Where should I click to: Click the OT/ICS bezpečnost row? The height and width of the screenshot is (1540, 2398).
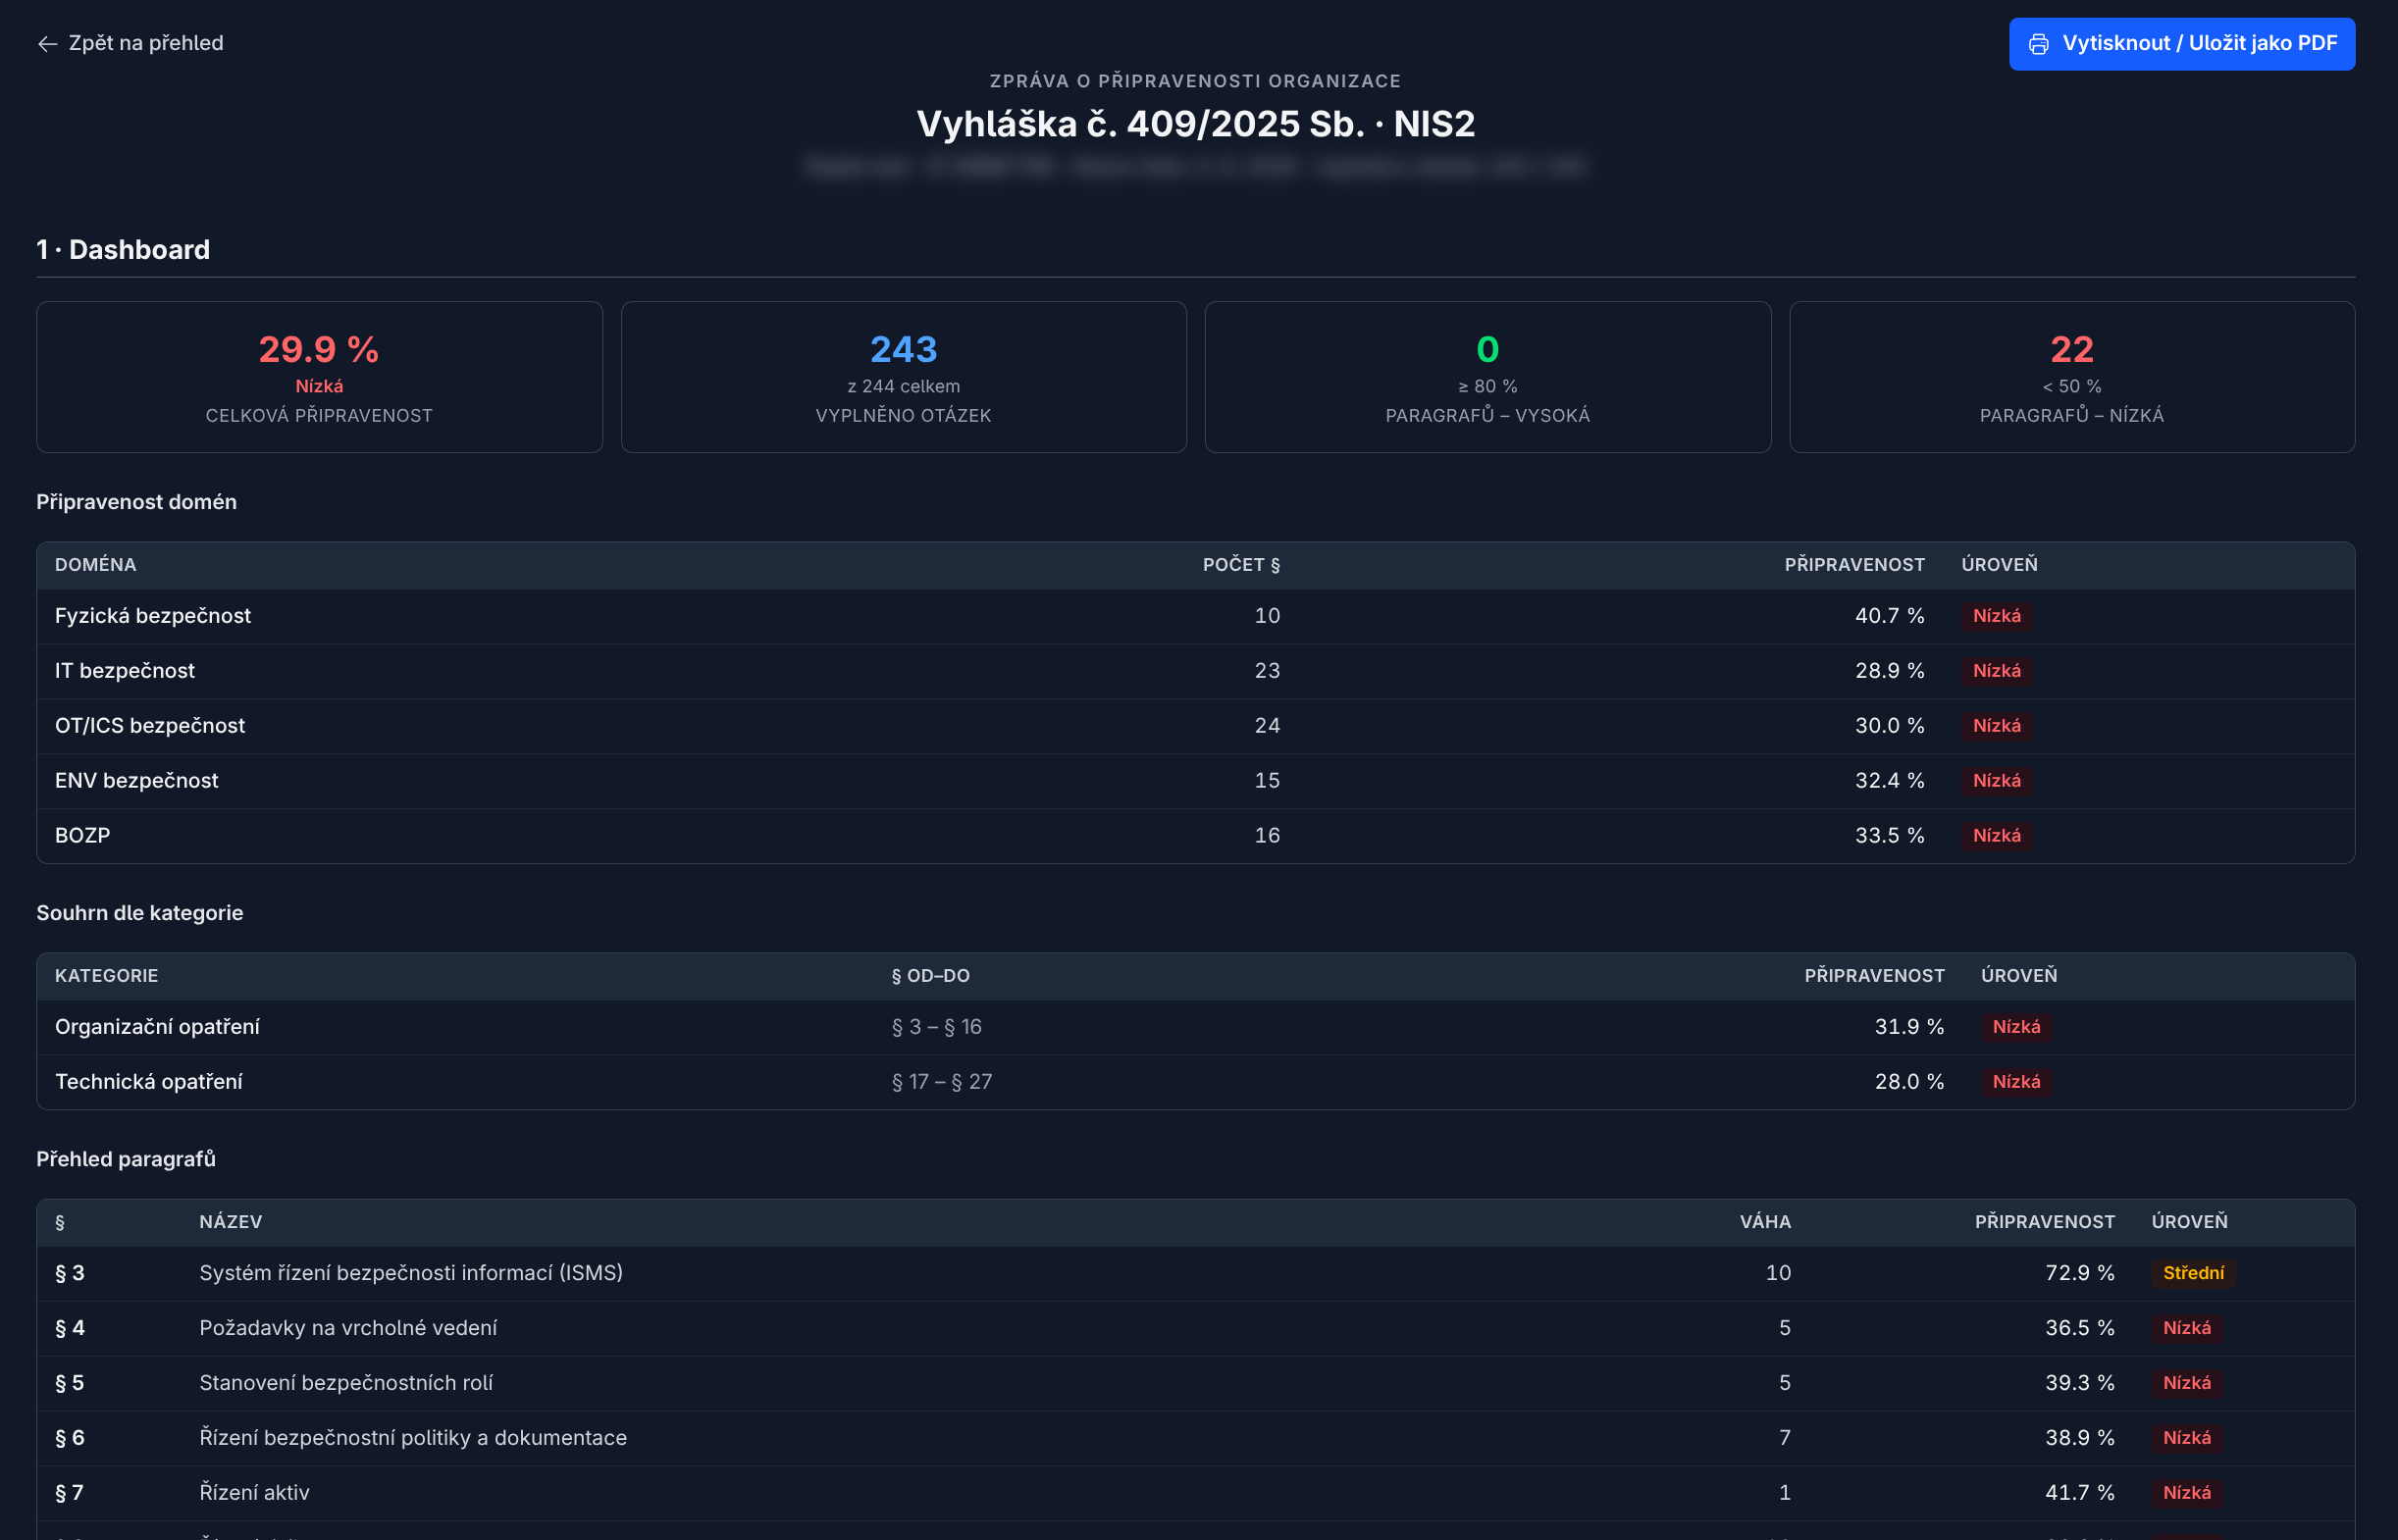[x=1195, y=726]
